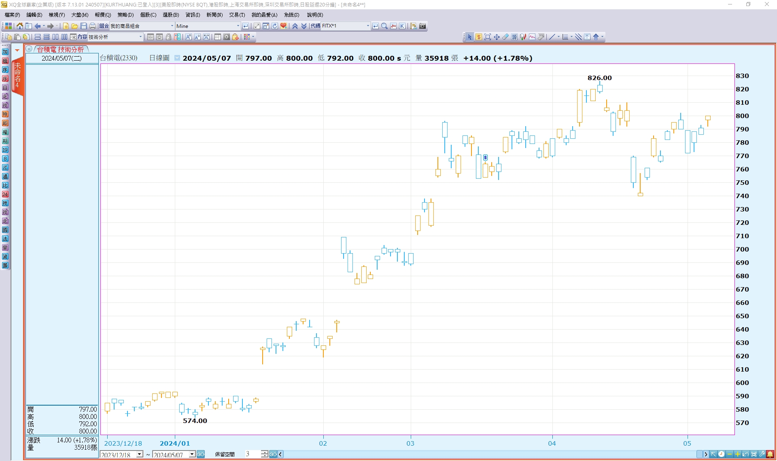Click the yellow plus zoom-in button
Viewport: 777px width, 461px height.
(738, 454)
